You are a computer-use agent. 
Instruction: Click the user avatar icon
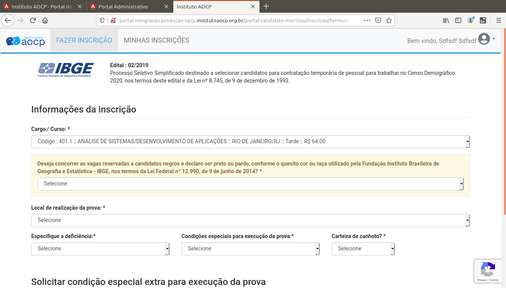[x=484, y=39]
